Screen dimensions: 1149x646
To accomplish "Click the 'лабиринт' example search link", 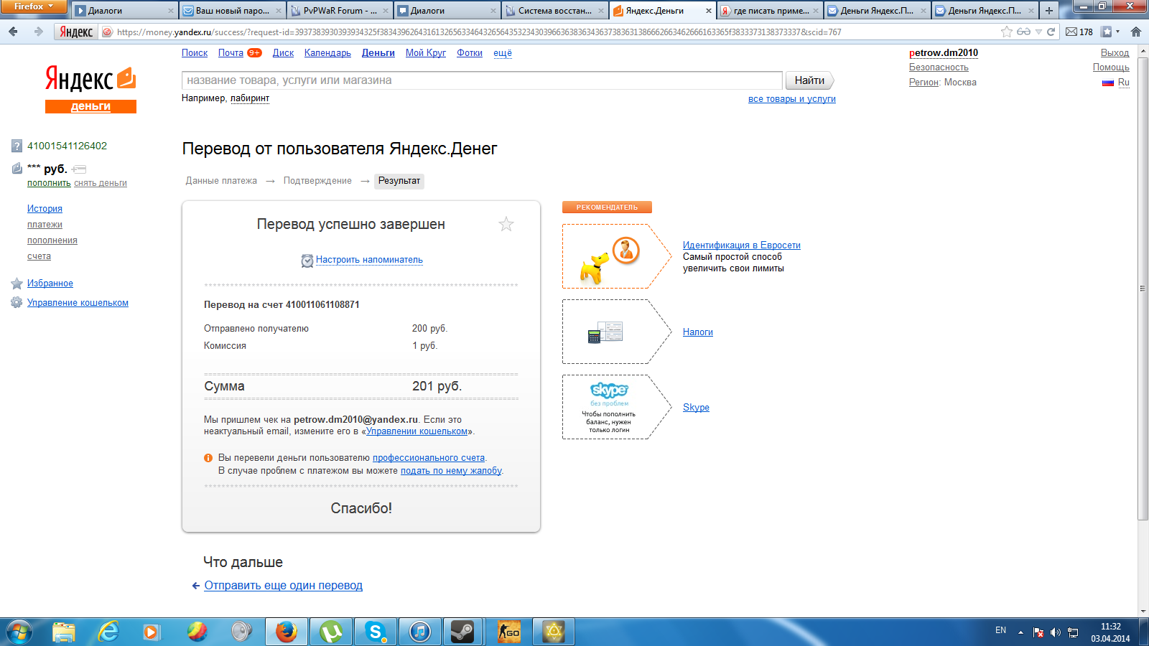I will coord(250,98).
